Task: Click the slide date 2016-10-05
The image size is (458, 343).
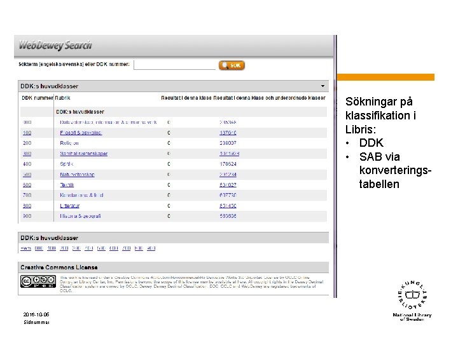Action: pyautogui.click(x=36, y=314)
